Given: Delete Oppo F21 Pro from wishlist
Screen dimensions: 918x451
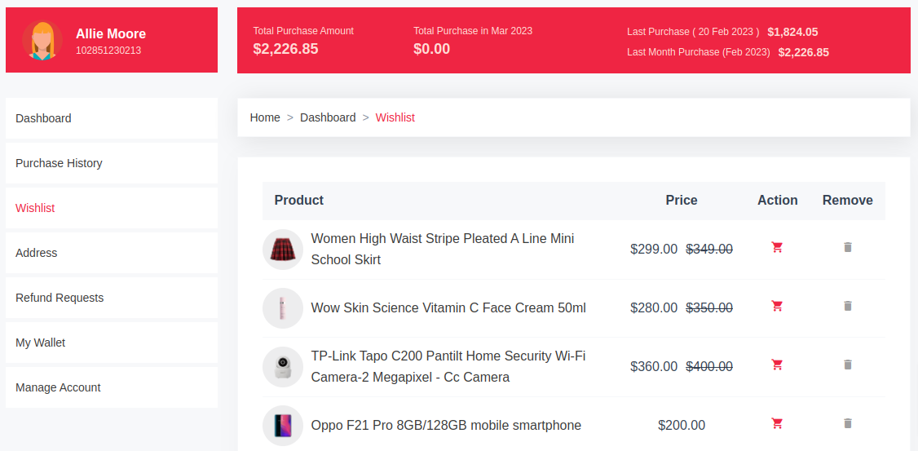Looking at the screenshot, I should click(x=847, y=423).
